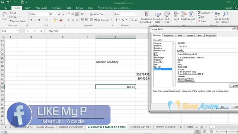Select Currency in Category list

(158, 48)
